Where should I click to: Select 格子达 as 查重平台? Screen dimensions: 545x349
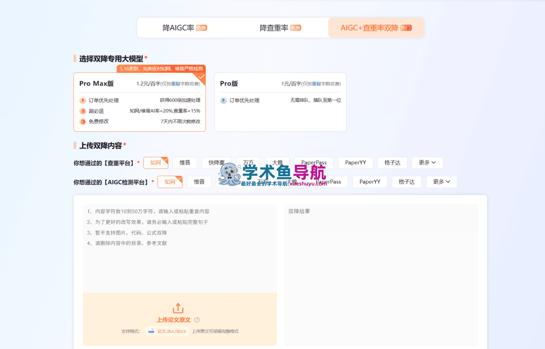click(392, 163)
